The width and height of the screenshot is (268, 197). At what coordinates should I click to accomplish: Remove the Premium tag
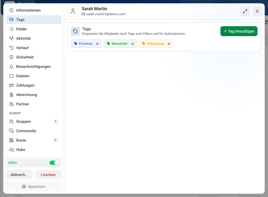[97, 44]
